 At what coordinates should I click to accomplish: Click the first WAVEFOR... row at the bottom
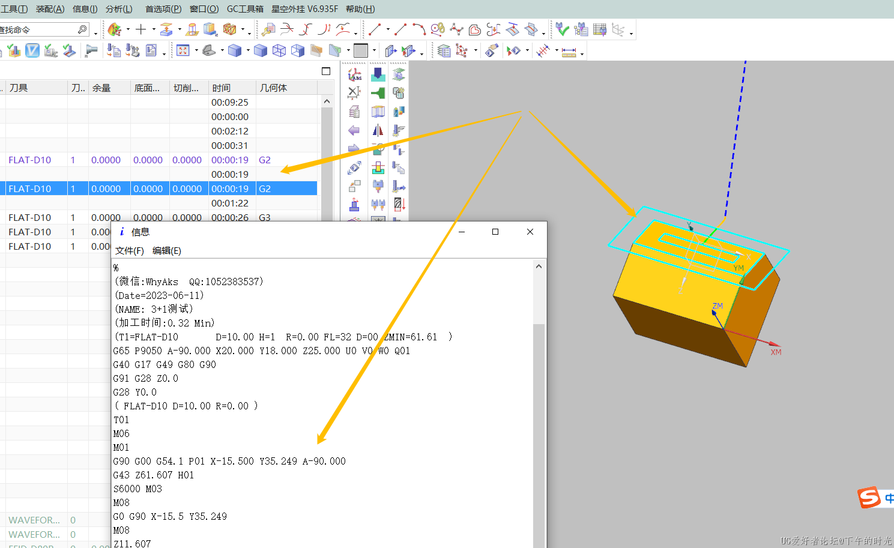(159, 520)
